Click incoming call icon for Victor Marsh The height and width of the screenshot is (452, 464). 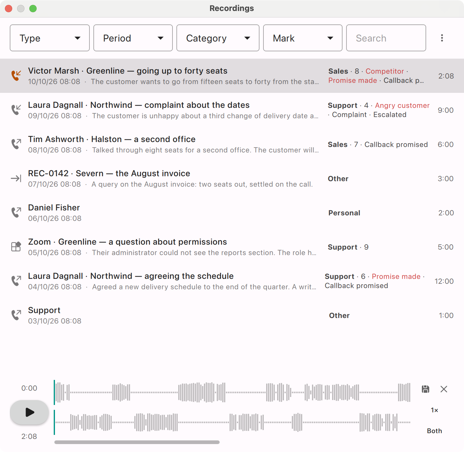coord(16,75)
